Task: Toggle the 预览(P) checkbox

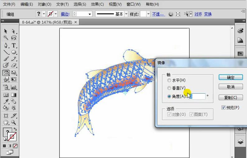Action: [223, 108]
